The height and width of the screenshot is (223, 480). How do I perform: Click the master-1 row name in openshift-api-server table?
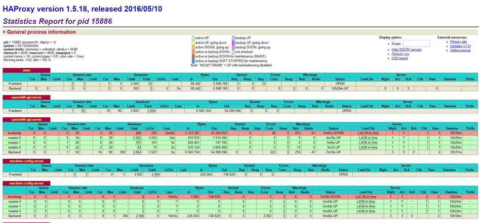[15, 142]
